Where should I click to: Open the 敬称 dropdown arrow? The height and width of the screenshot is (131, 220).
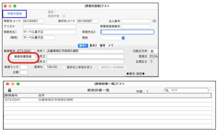pos(123,38)
